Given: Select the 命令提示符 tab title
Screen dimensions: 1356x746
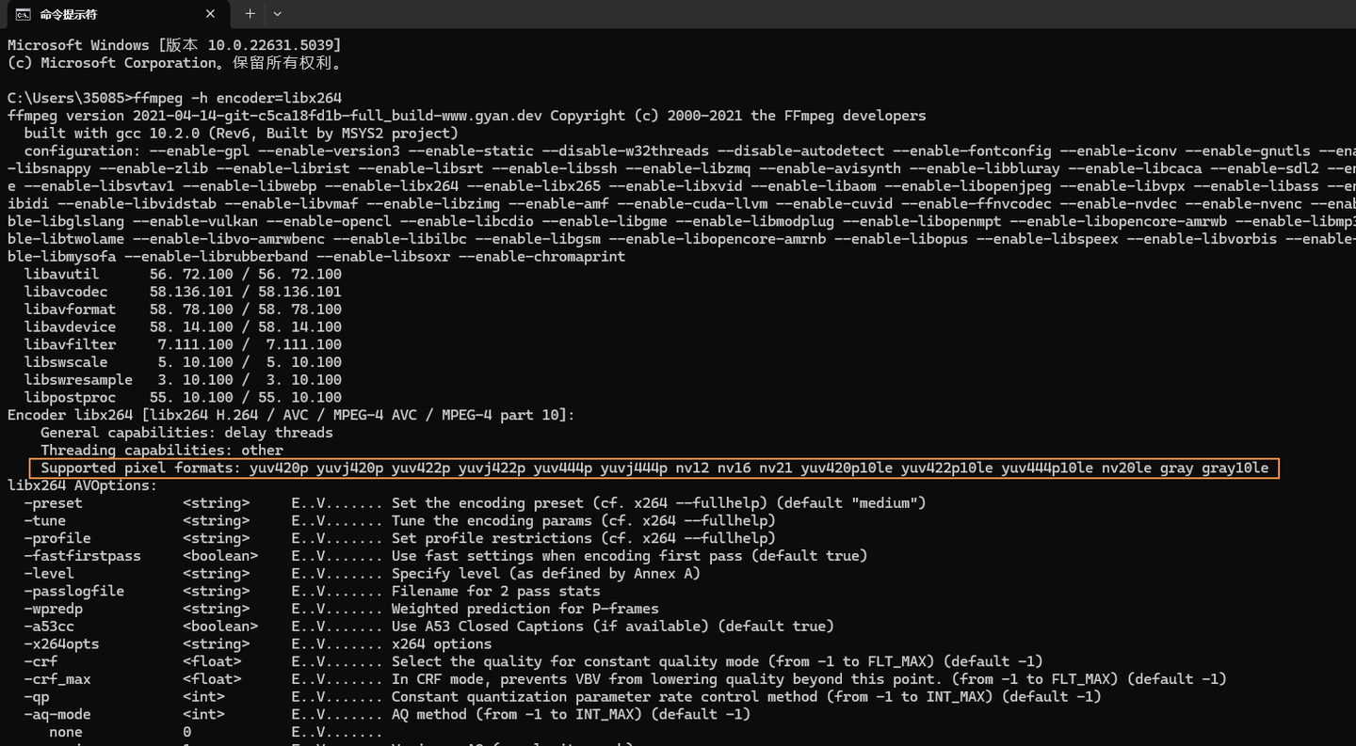Looking at the screenshot, I should 68,14.
